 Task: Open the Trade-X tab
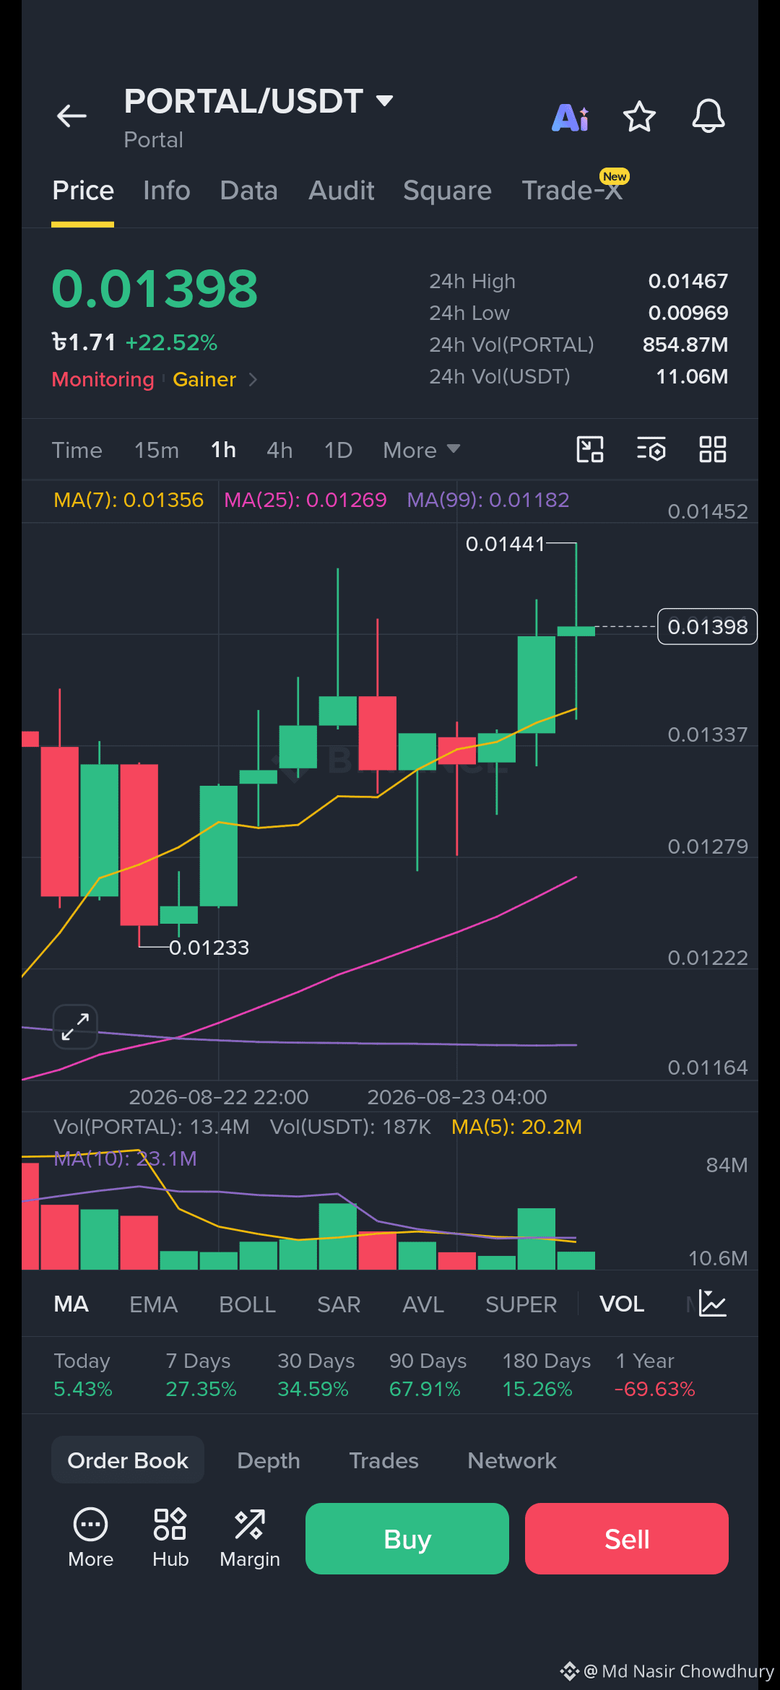(x=573, y=191)
